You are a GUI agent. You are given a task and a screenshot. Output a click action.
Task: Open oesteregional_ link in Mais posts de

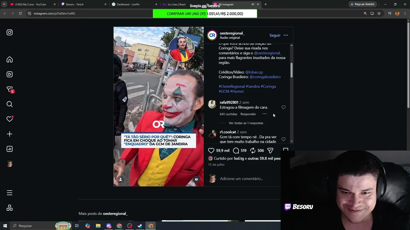(x=115, y=214)
